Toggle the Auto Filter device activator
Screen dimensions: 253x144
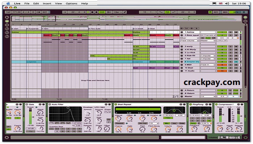point(50,104)
